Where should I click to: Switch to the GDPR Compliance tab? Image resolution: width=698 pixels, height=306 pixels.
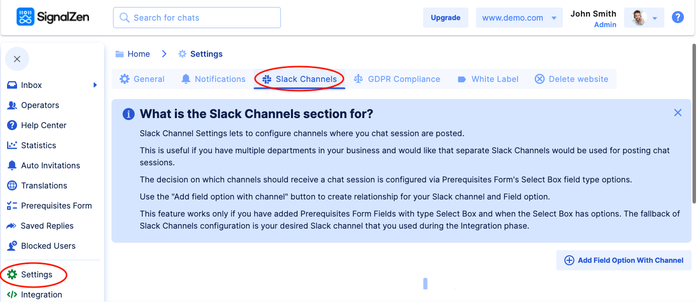coord(397,79)
